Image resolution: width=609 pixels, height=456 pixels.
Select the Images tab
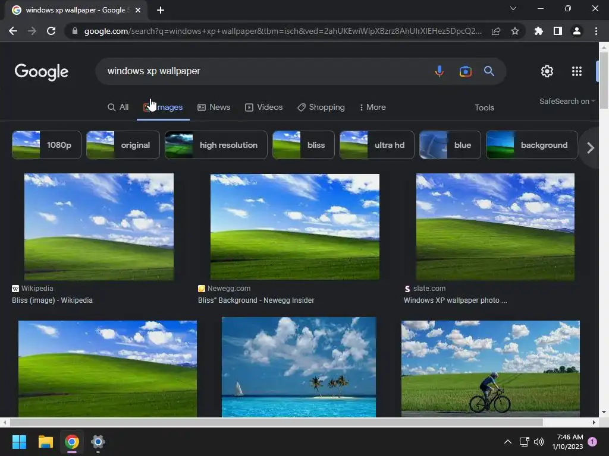pyautogui.click(x=163, y=107)
